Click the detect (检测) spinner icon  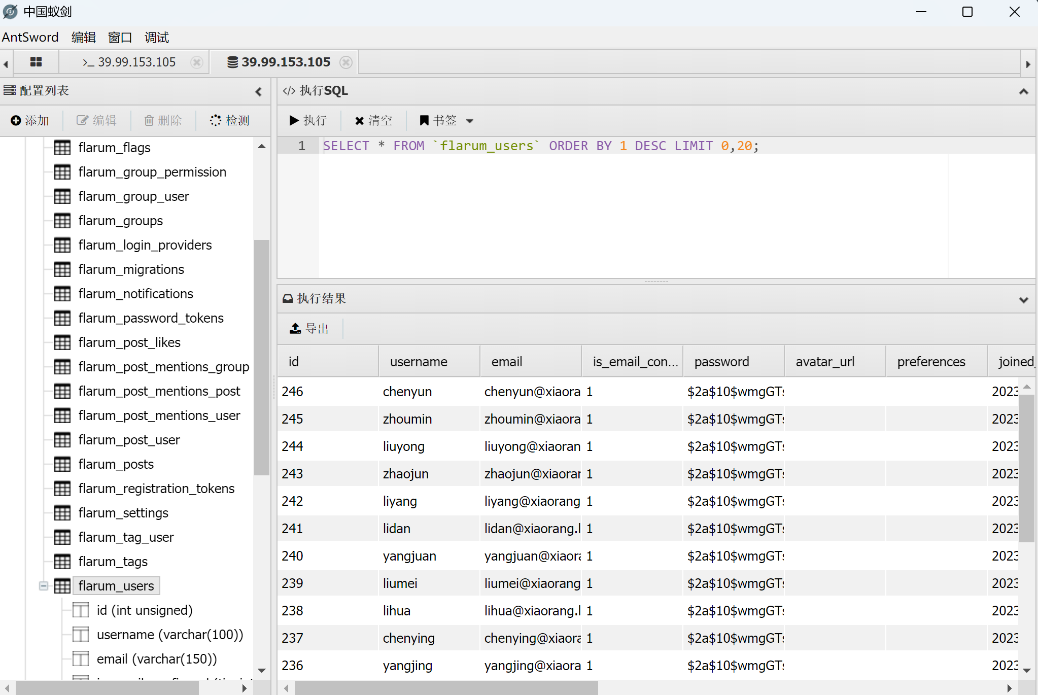(216, 120)
